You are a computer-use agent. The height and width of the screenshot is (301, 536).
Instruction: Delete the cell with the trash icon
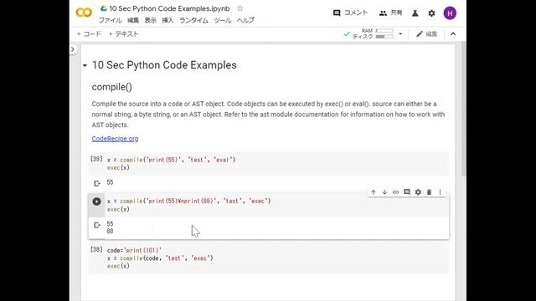point(429,192)
